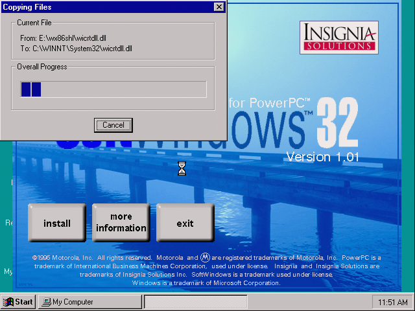Select the 'To: C:\WINNT\System32\wicrtdll.dll' text
Viewport: 415px width, 311px height.
pyautogui.click(x=77, y=49)
